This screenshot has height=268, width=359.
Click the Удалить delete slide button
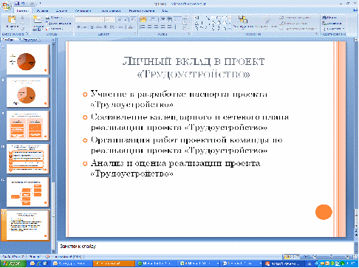point(55,29)
